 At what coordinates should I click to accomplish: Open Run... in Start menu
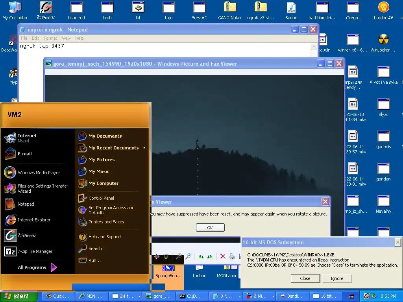pos(112,260)
